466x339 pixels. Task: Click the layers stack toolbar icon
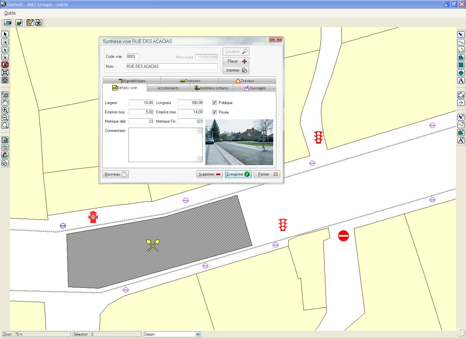[19, 23]
